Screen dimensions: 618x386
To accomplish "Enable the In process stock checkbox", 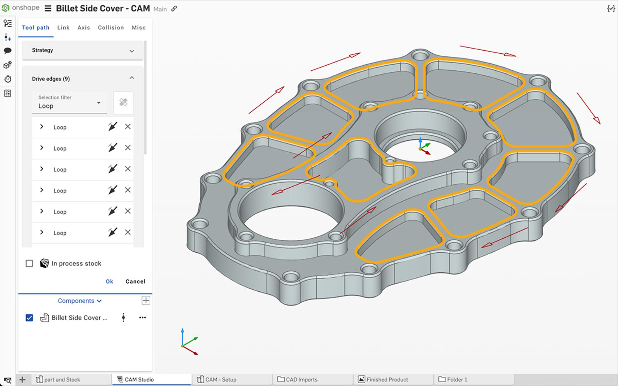I will pyautogui.click(x=29, y=264).
